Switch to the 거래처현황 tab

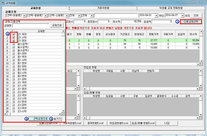(x=103, y=8)
